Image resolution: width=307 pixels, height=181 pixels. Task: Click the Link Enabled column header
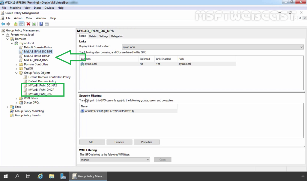tap(165, 59)
